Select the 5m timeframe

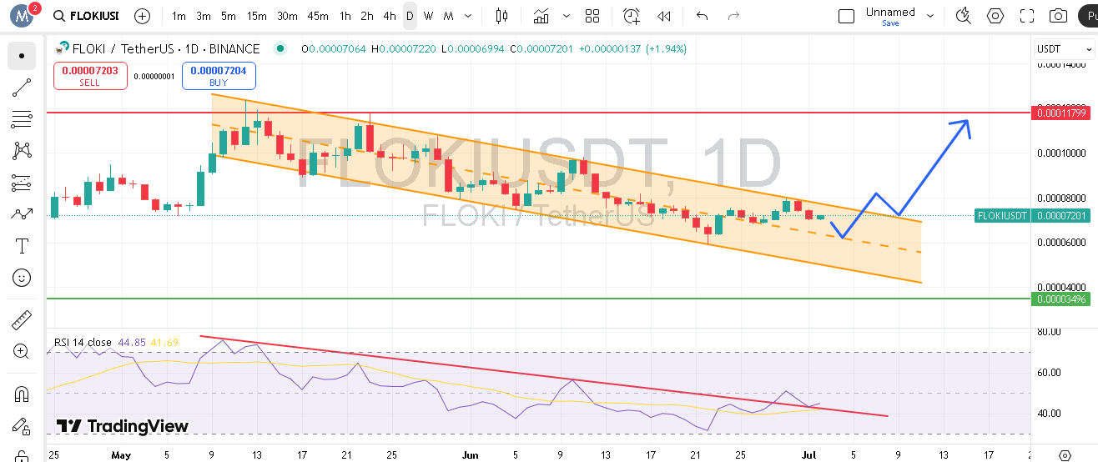point(229,16)
